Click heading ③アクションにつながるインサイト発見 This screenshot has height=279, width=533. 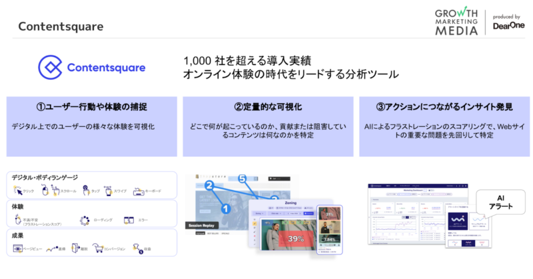(x=444, y=107)
